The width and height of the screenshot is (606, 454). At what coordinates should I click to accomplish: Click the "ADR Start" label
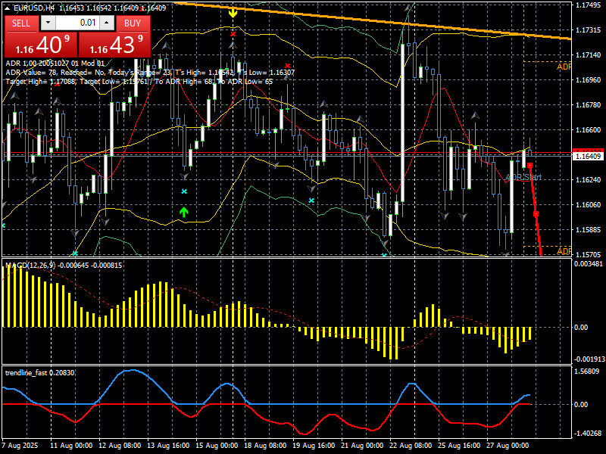click(523, 177)
